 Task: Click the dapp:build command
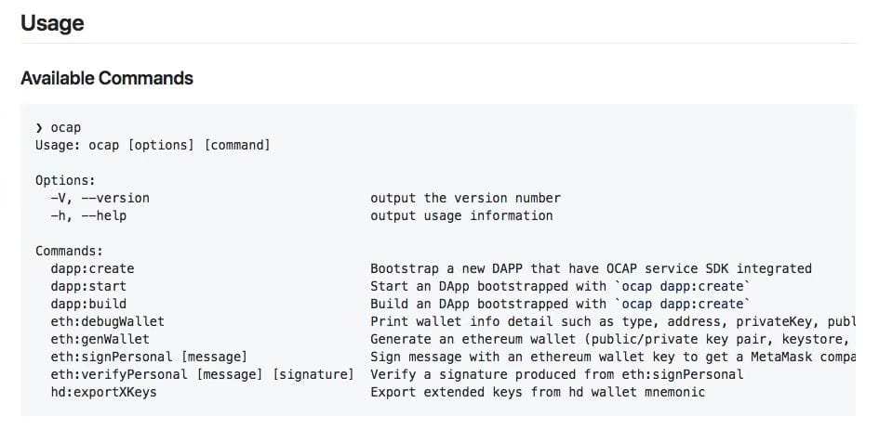coord(88,304)
